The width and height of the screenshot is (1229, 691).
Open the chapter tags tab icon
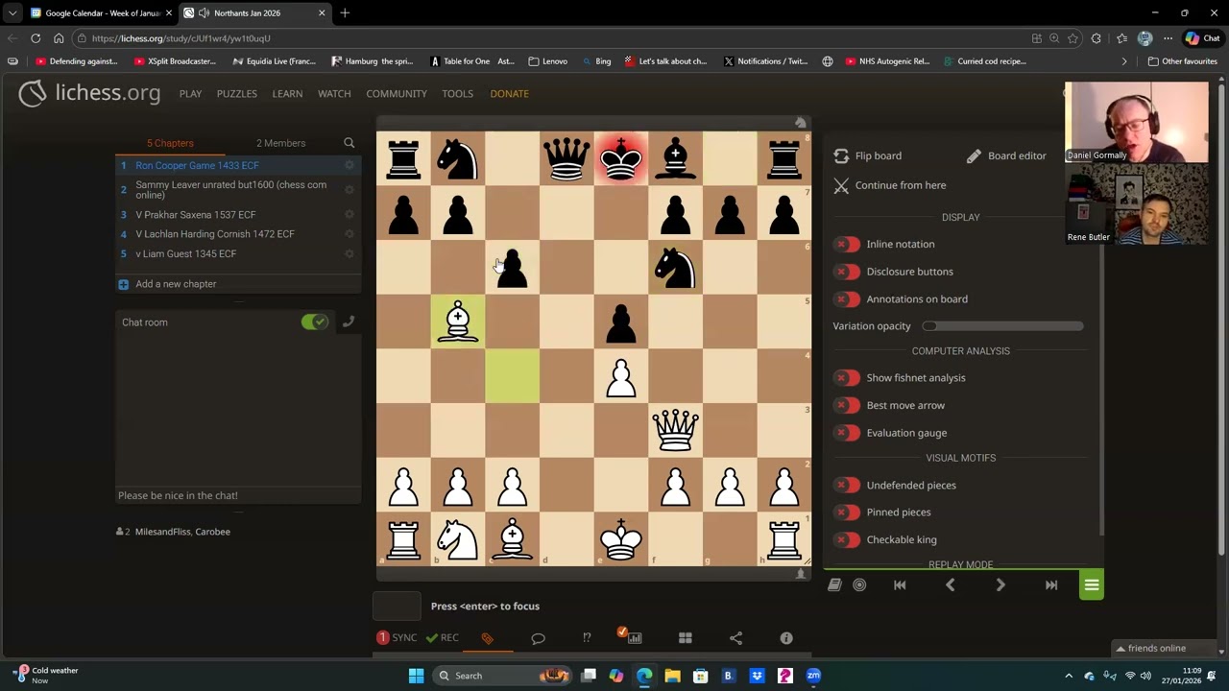click(488, 638)
